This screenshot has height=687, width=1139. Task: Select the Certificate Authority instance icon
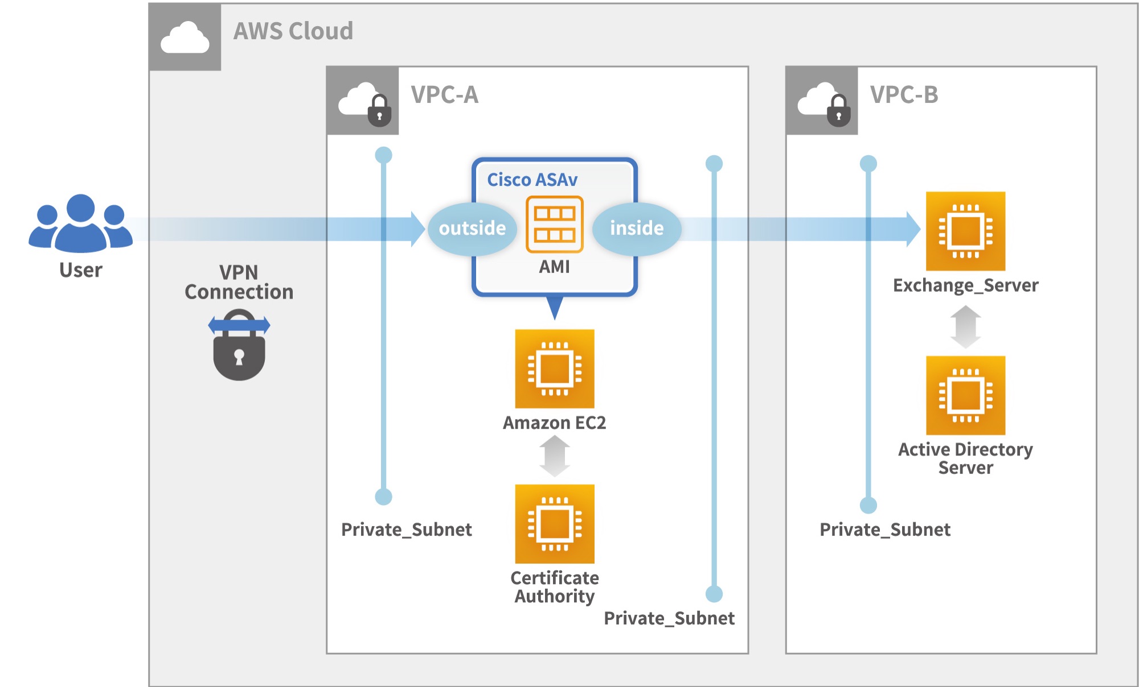555,524
